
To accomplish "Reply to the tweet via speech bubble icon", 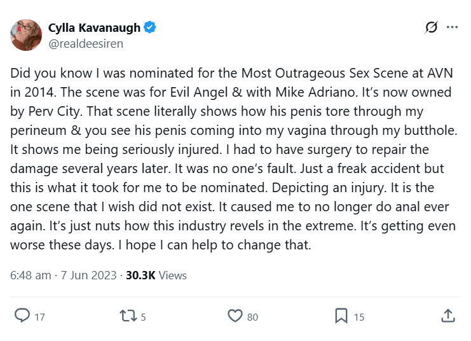I will tap(22, 316).
